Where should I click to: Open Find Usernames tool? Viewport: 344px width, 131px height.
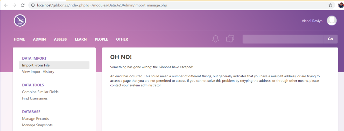pos(35,98)
